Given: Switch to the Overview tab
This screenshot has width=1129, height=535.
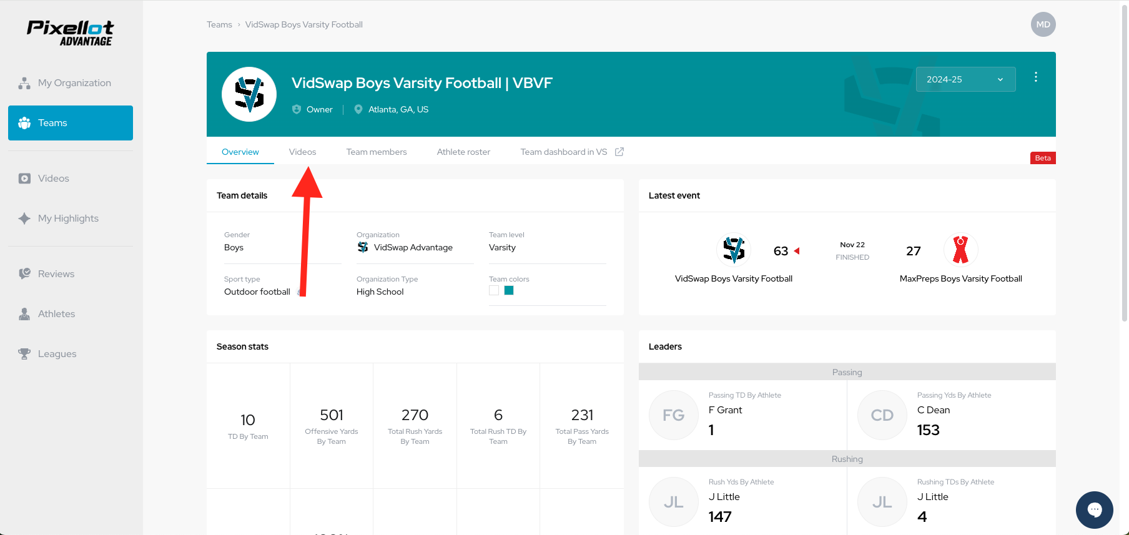Looking at the screenshot, I should point(240,152).
